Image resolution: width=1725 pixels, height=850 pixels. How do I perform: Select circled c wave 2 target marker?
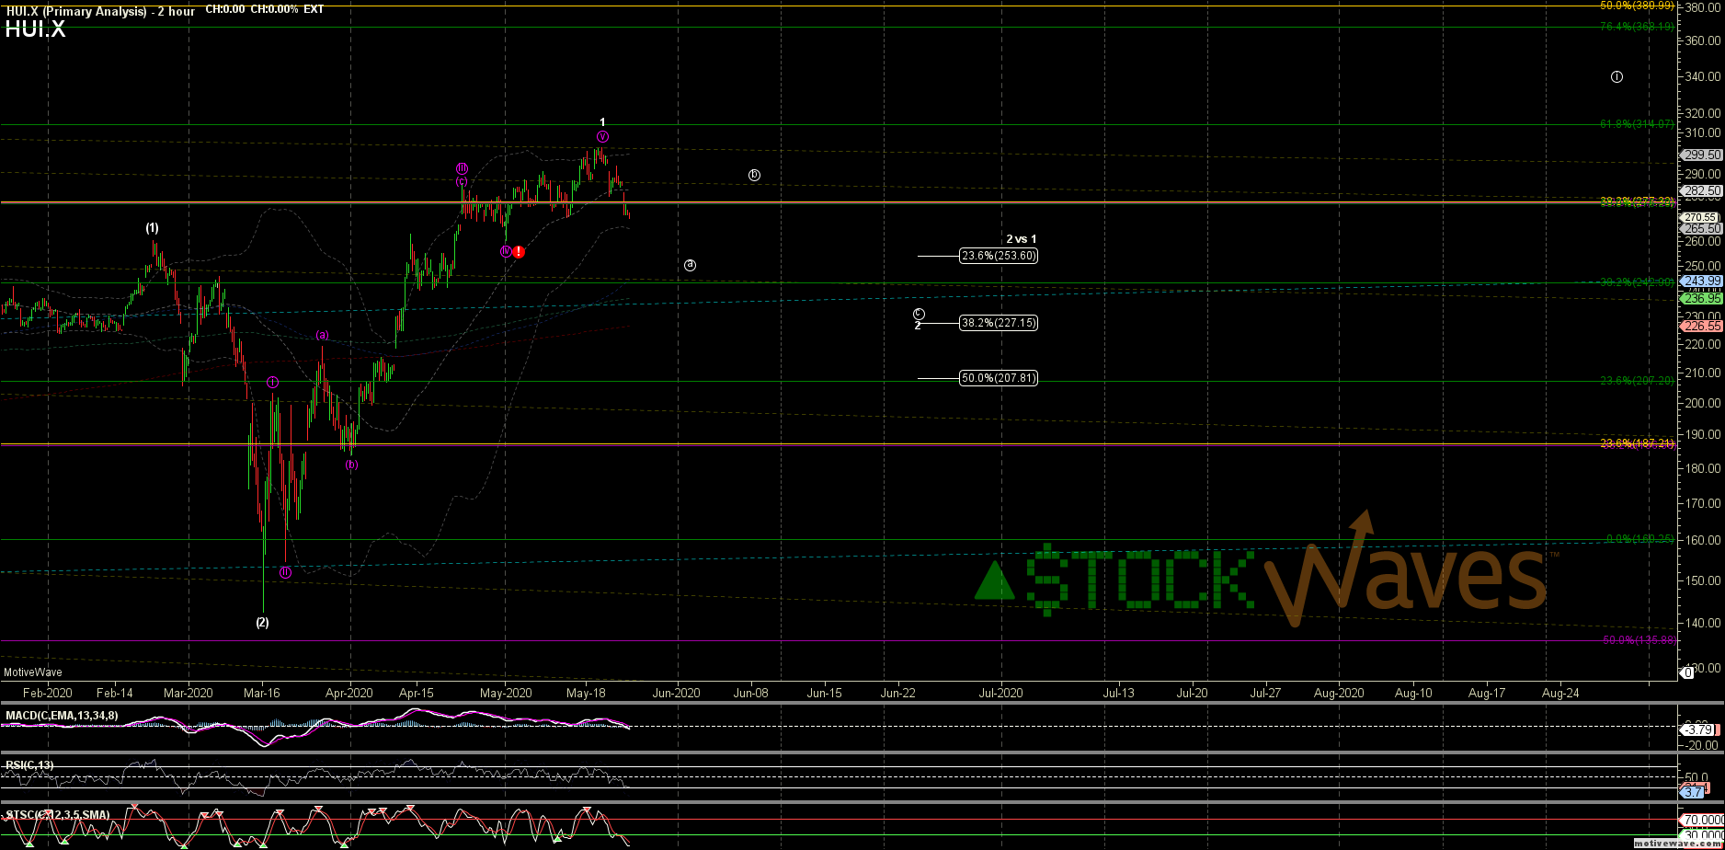coord(919,314)
